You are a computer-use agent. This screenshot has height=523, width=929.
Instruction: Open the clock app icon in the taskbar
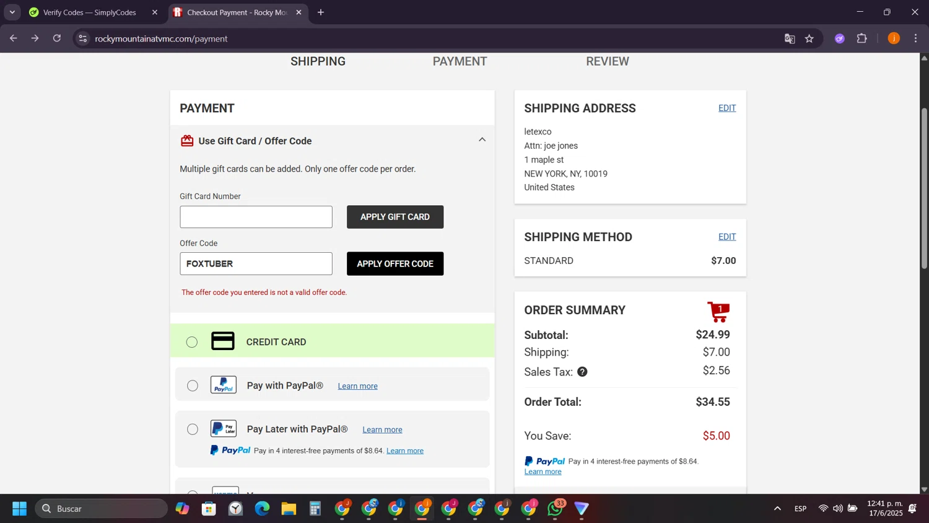tap(235, 509)
